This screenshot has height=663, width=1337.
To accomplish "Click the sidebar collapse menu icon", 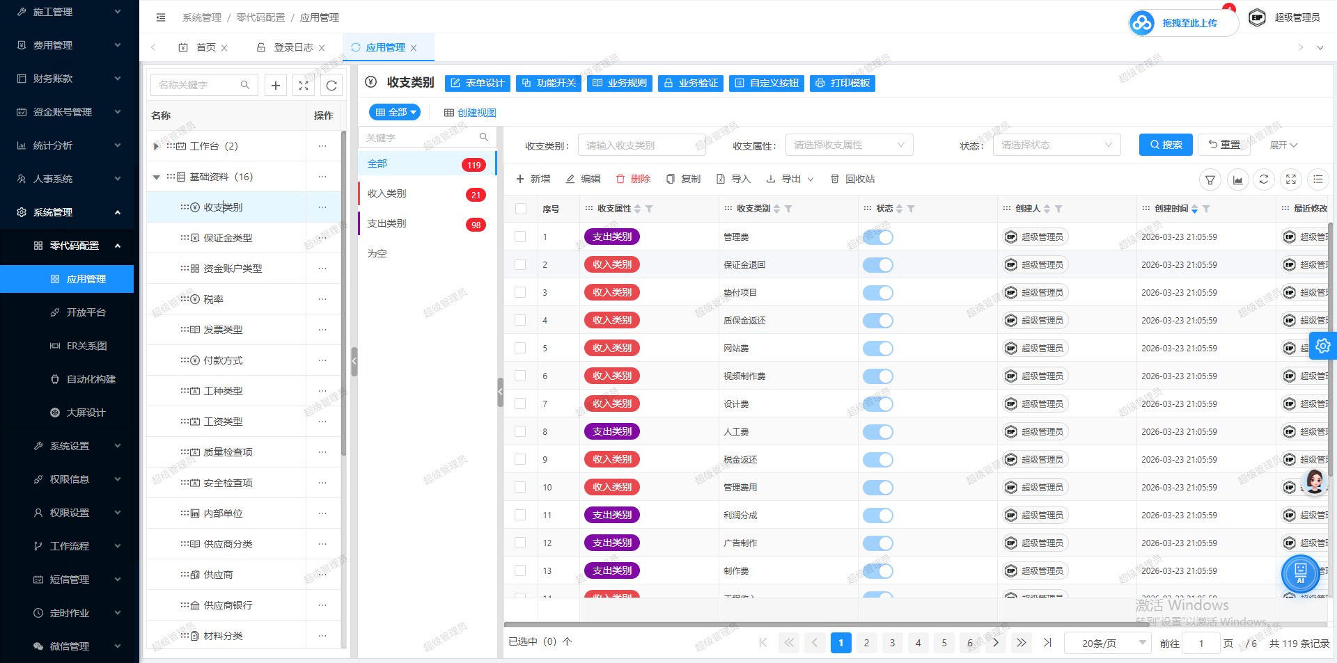I will click(x=161, y=17).
